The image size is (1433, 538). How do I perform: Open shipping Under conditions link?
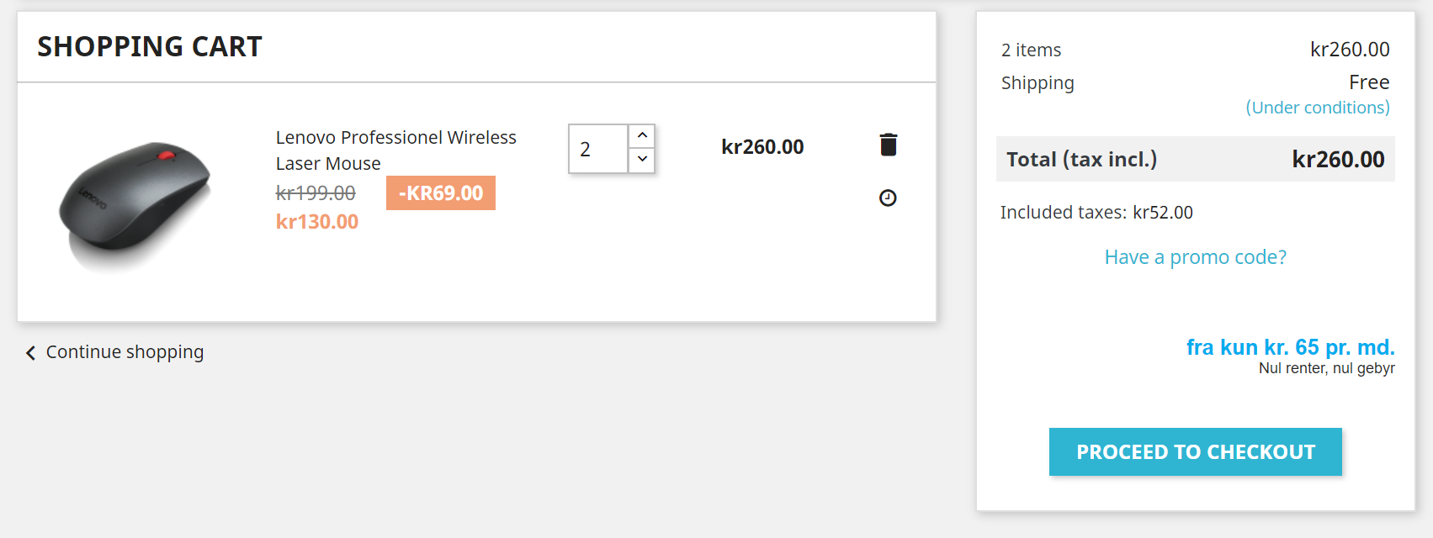click(x=1317, y=108)
